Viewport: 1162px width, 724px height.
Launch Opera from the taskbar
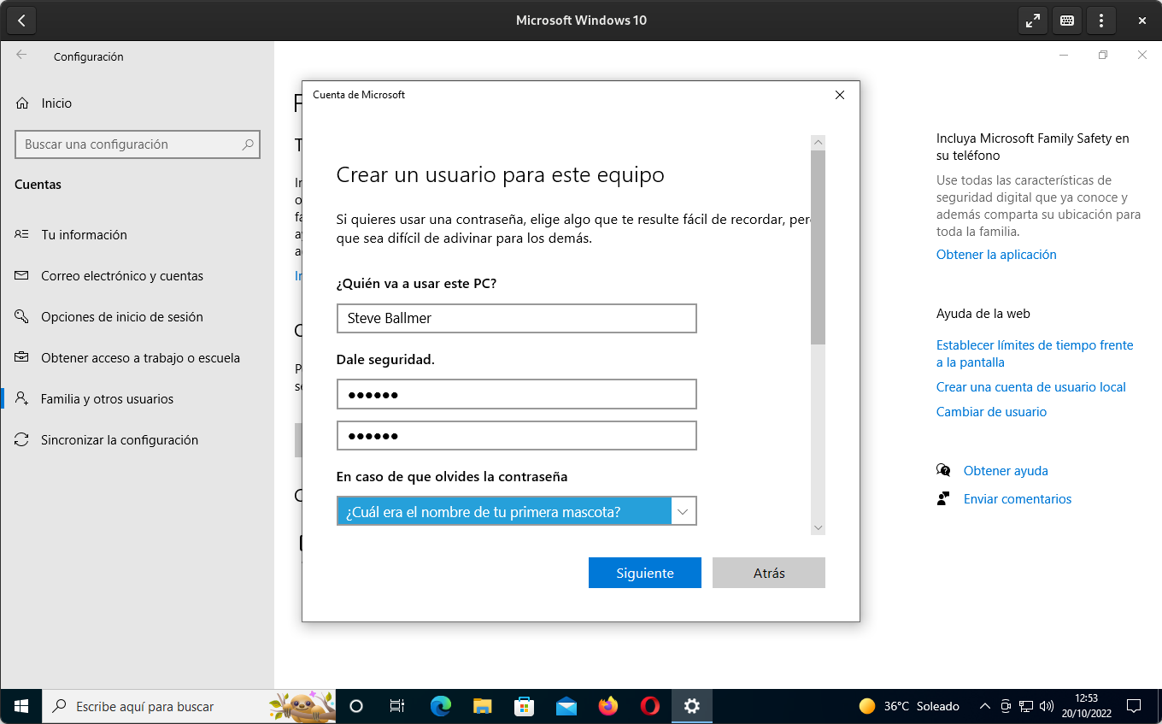pos(649,706)
